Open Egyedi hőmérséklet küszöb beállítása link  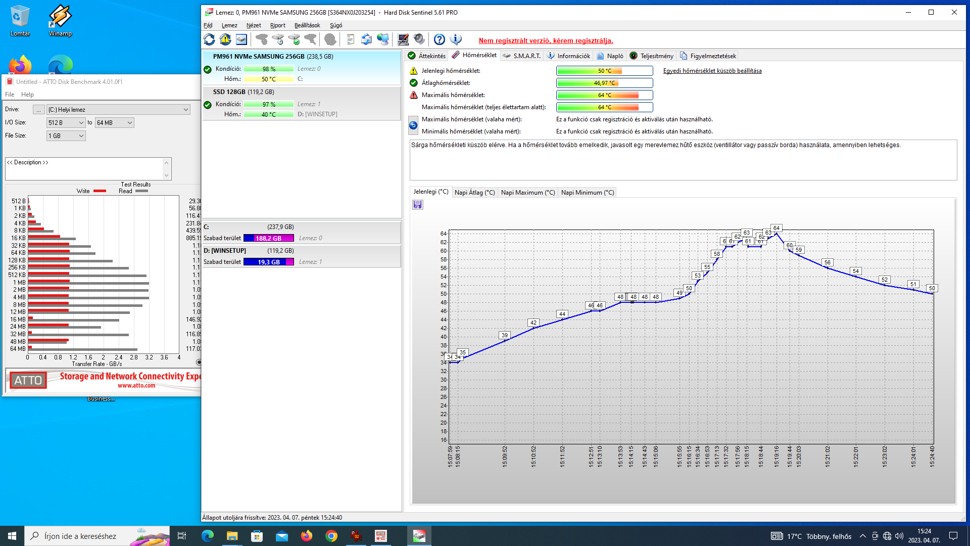pos(712,71)
